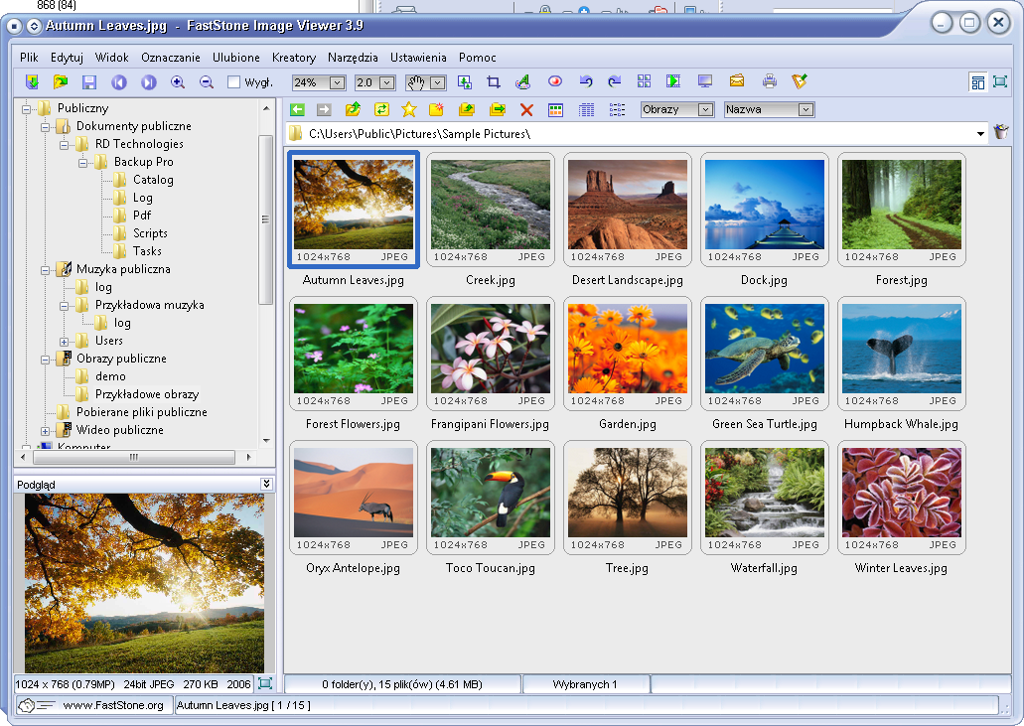This screenshot has width=1024, height=726.
Task: Open the folder path history dropdown
Action: pyautogui.click(x=980, y=134)
